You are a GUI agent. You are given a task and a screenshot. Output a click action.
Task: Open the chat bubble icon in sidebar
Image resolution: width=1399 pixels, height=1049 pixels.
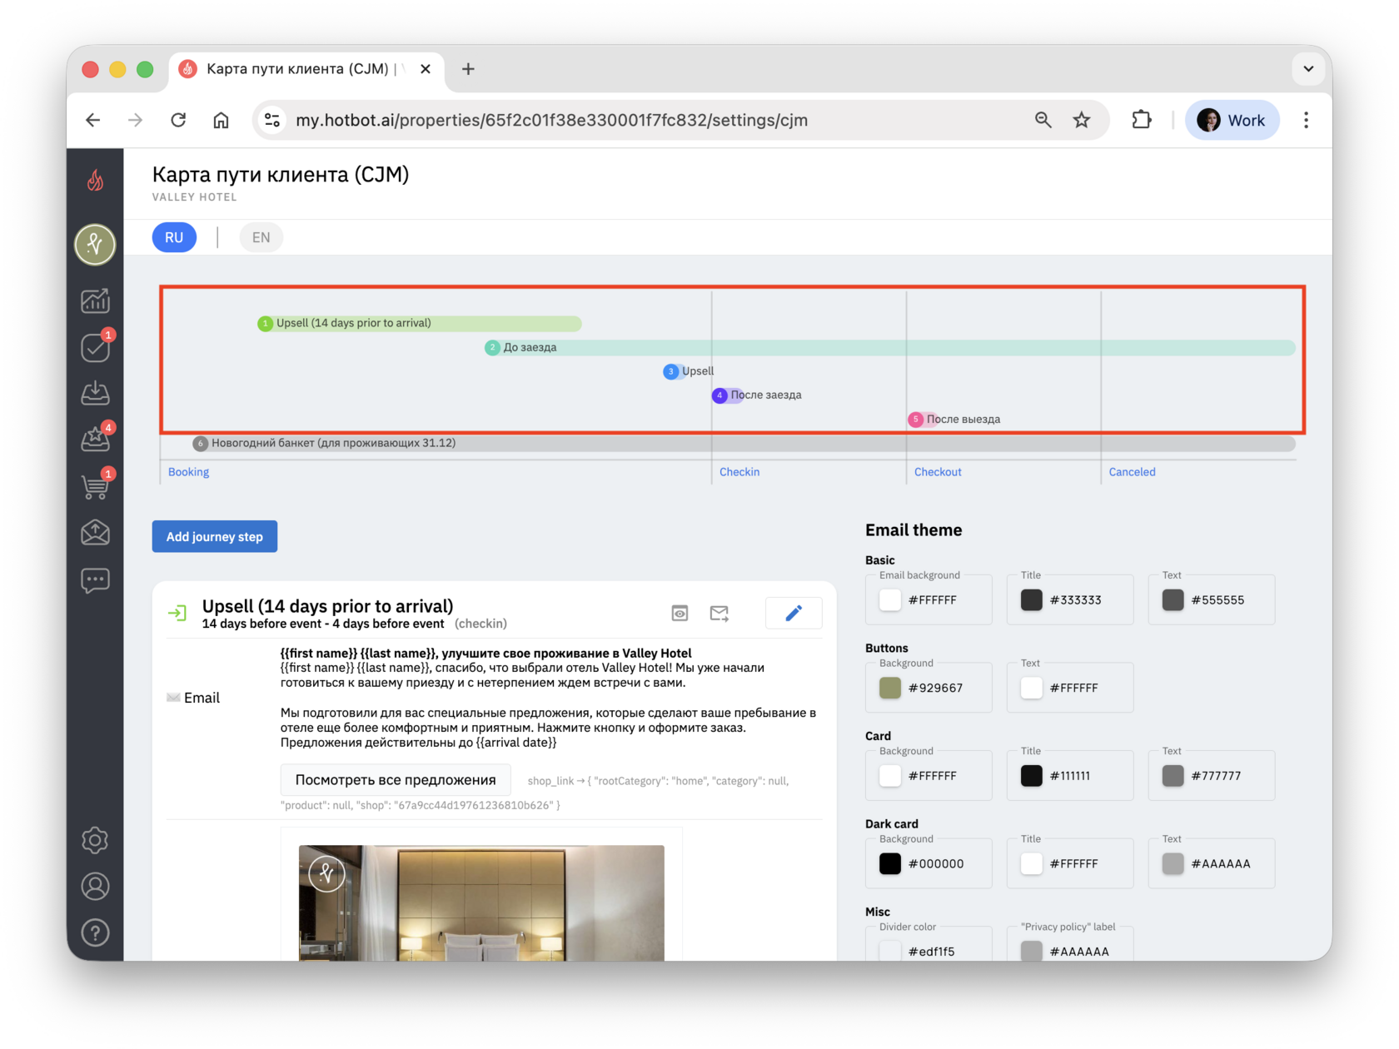pyautogui.click(x=95, y=579)
